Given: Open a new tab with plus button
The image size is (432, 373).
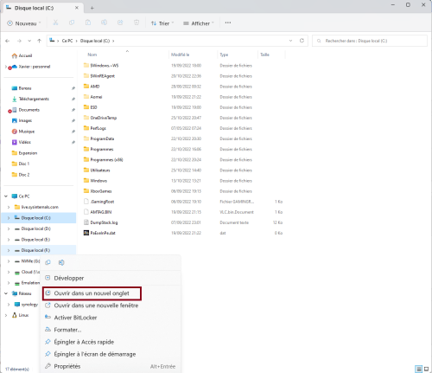Looking at the screenshot, I should pyautogui.click(x=92, y=8).
